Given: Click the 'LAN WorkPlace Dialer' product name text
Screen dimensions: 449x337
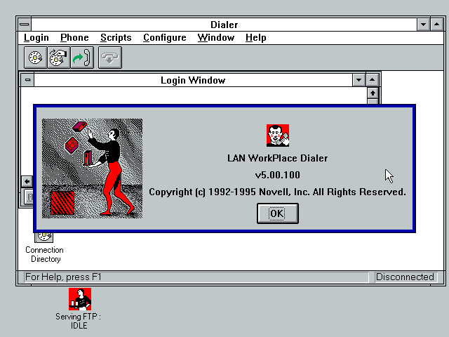Looking at the screenshot, I should [x=278, y=158].
